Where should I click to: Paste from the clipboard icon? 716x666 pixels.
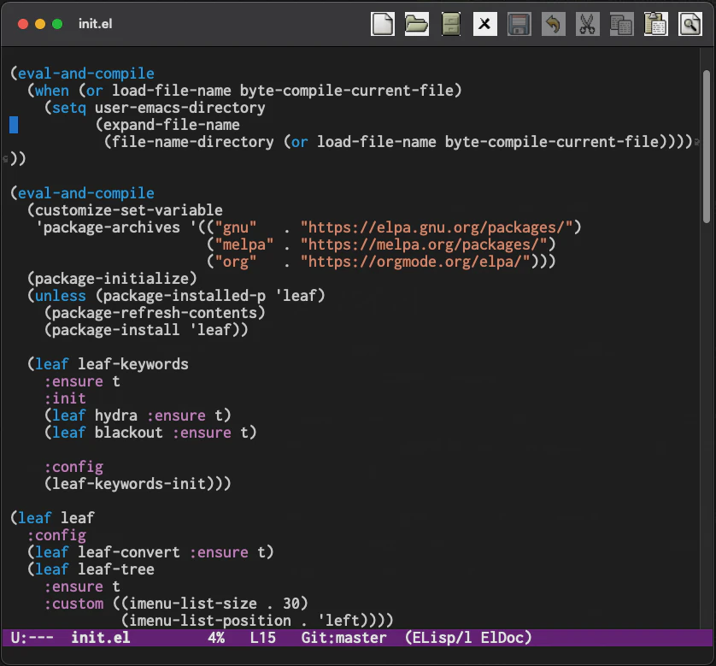tap(655, 24)
